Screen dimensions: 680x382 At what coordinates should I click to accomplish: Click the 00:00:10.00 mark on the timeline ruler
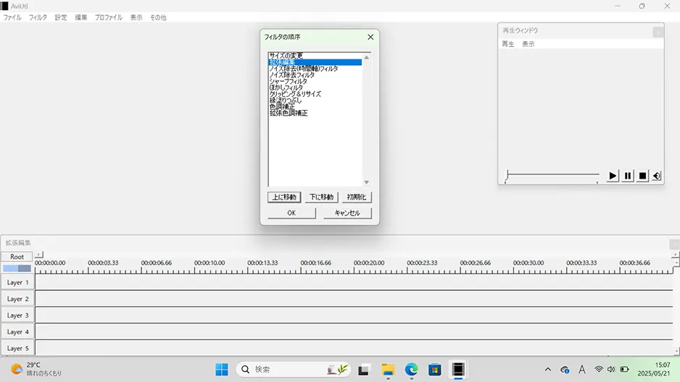click(x=210, y=263)
